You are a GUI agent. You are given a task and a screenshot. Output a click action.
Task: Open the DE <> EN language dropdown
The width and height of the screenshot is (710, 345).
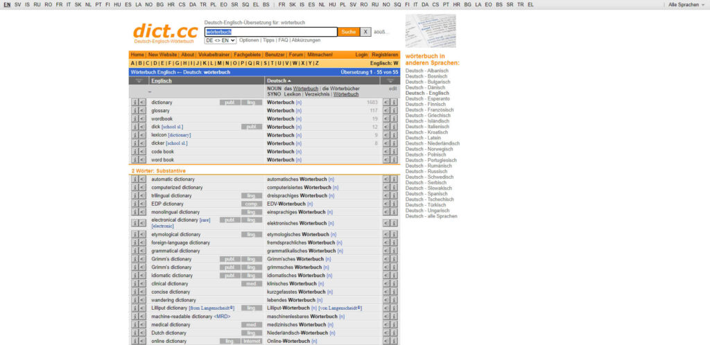click(x=220, y=40)
